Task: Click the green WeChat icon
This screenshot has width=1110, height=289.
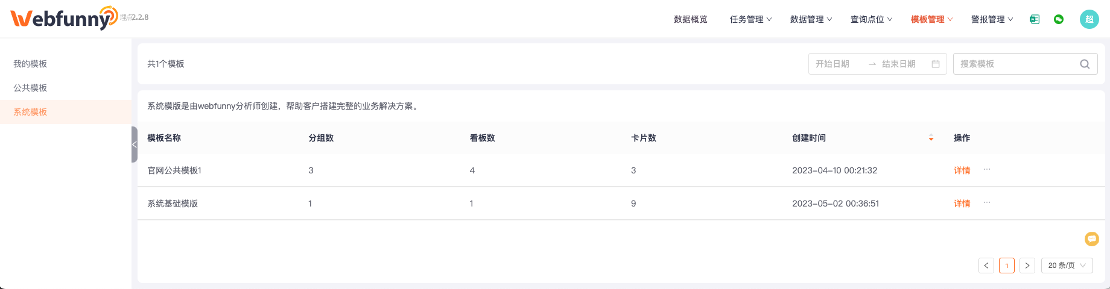Action: 1059,19
